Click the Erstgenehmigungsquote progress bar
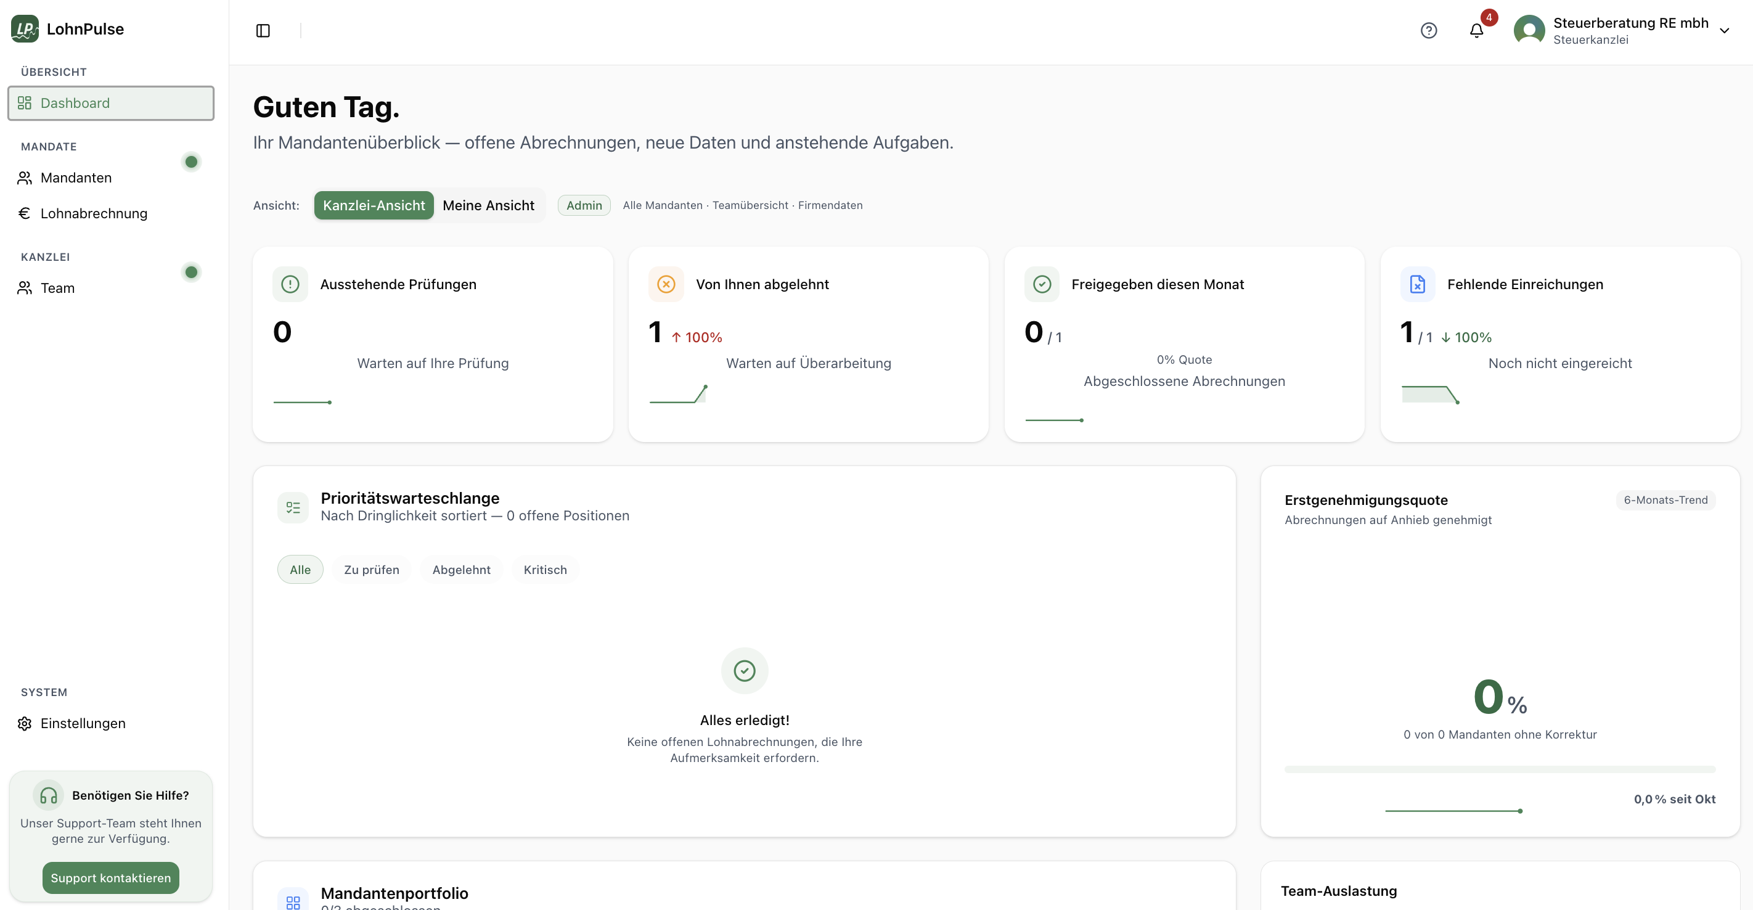Viewport: 1753px width, 910px height. [x=1500, y=769]
